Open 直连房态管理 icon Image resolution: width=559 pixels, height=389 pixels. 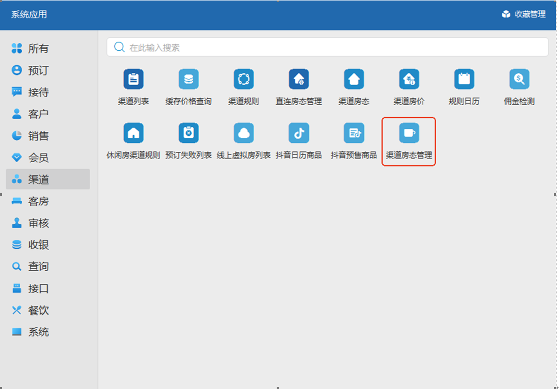pos(299,80)
